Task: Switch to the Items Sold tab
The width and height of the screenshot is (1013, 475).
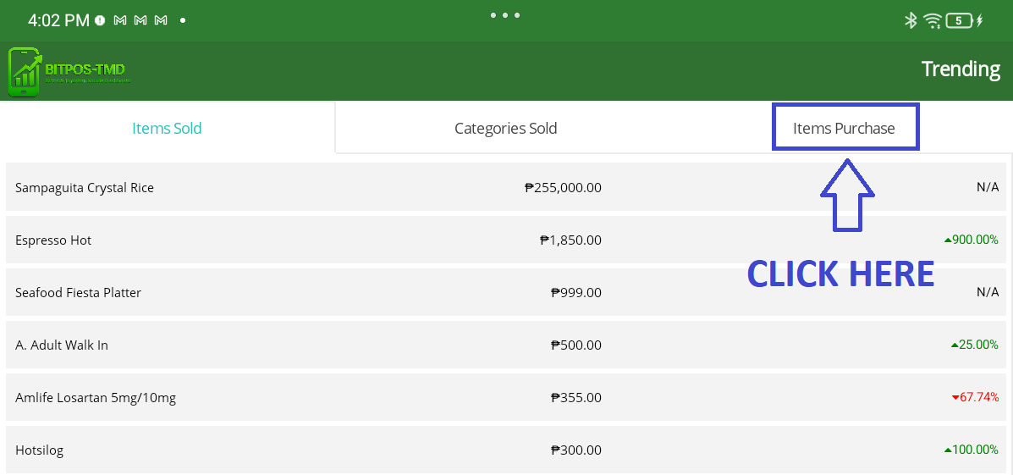Action: pyautogui.click(x=167, y=129)
